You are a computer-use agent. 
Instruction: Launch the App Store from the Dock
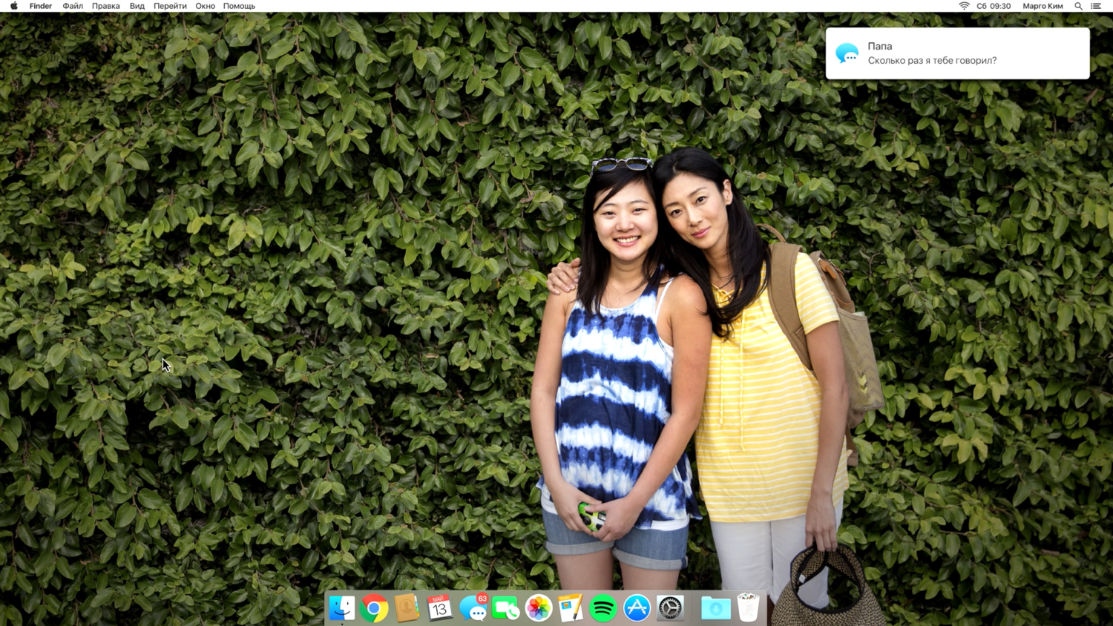[637, 608]
